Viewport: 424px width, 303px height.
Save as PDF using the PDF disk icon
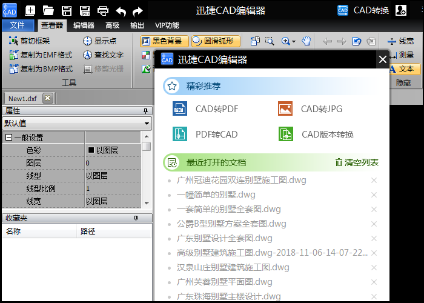(85, 11)
